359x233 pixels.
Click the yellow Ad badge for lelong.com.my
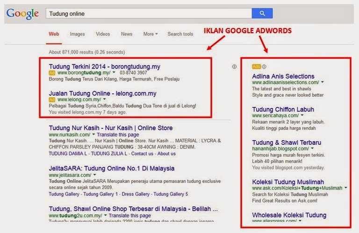coord(52,99)
